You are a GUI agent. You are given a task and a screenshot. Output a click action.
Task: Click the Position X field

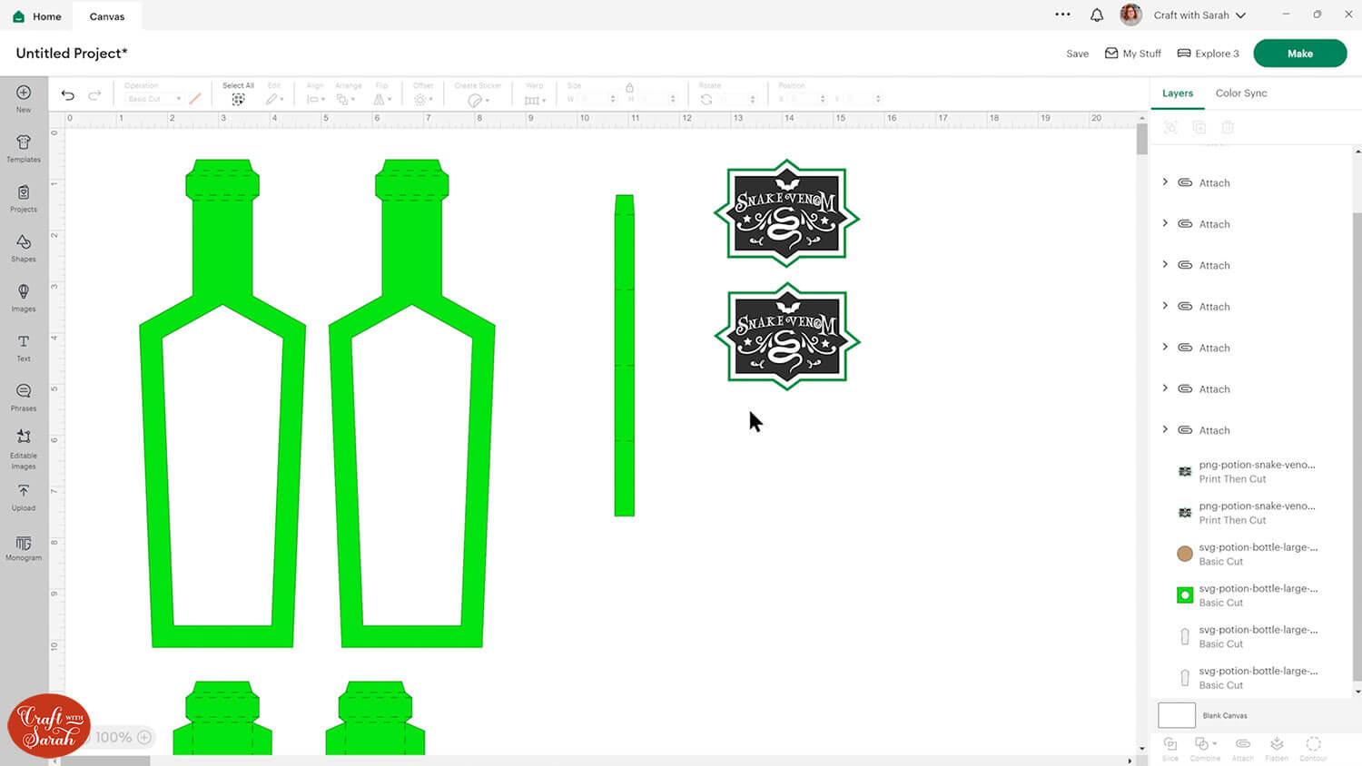pos(808,99)
